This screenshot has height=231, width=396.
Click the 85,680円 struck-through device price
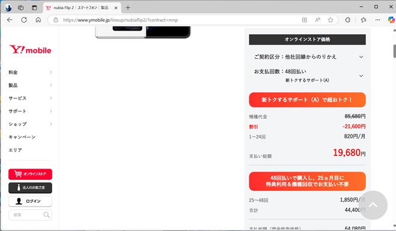[x=355, y=116]
